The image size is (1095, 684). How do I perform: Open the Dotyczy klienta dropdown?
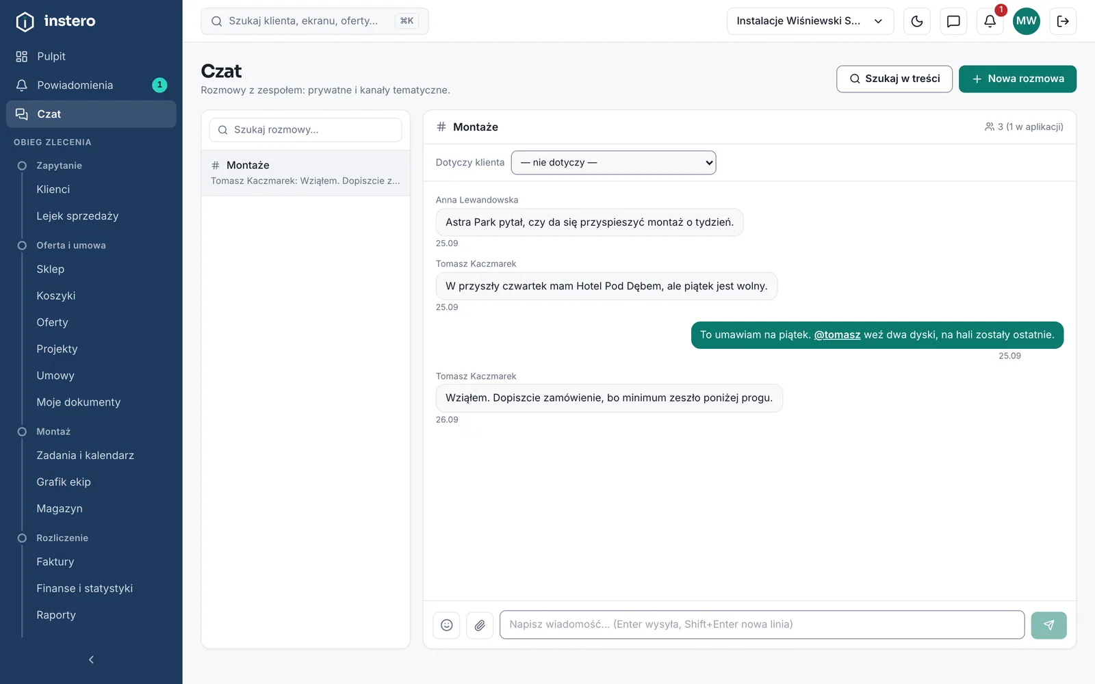click(613, 163)
